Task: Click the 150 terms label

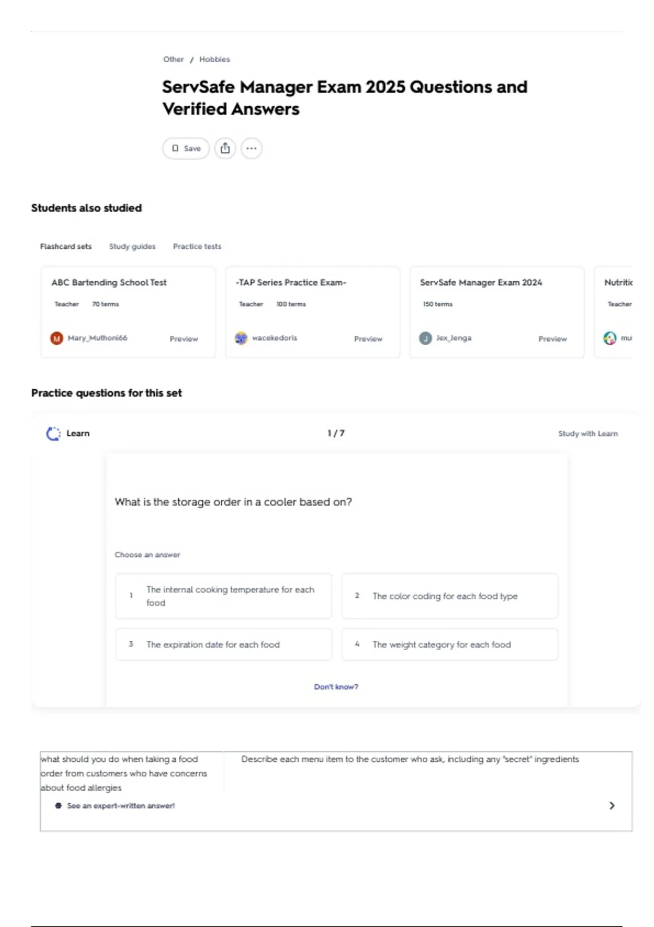Action: tap(438, 304)
